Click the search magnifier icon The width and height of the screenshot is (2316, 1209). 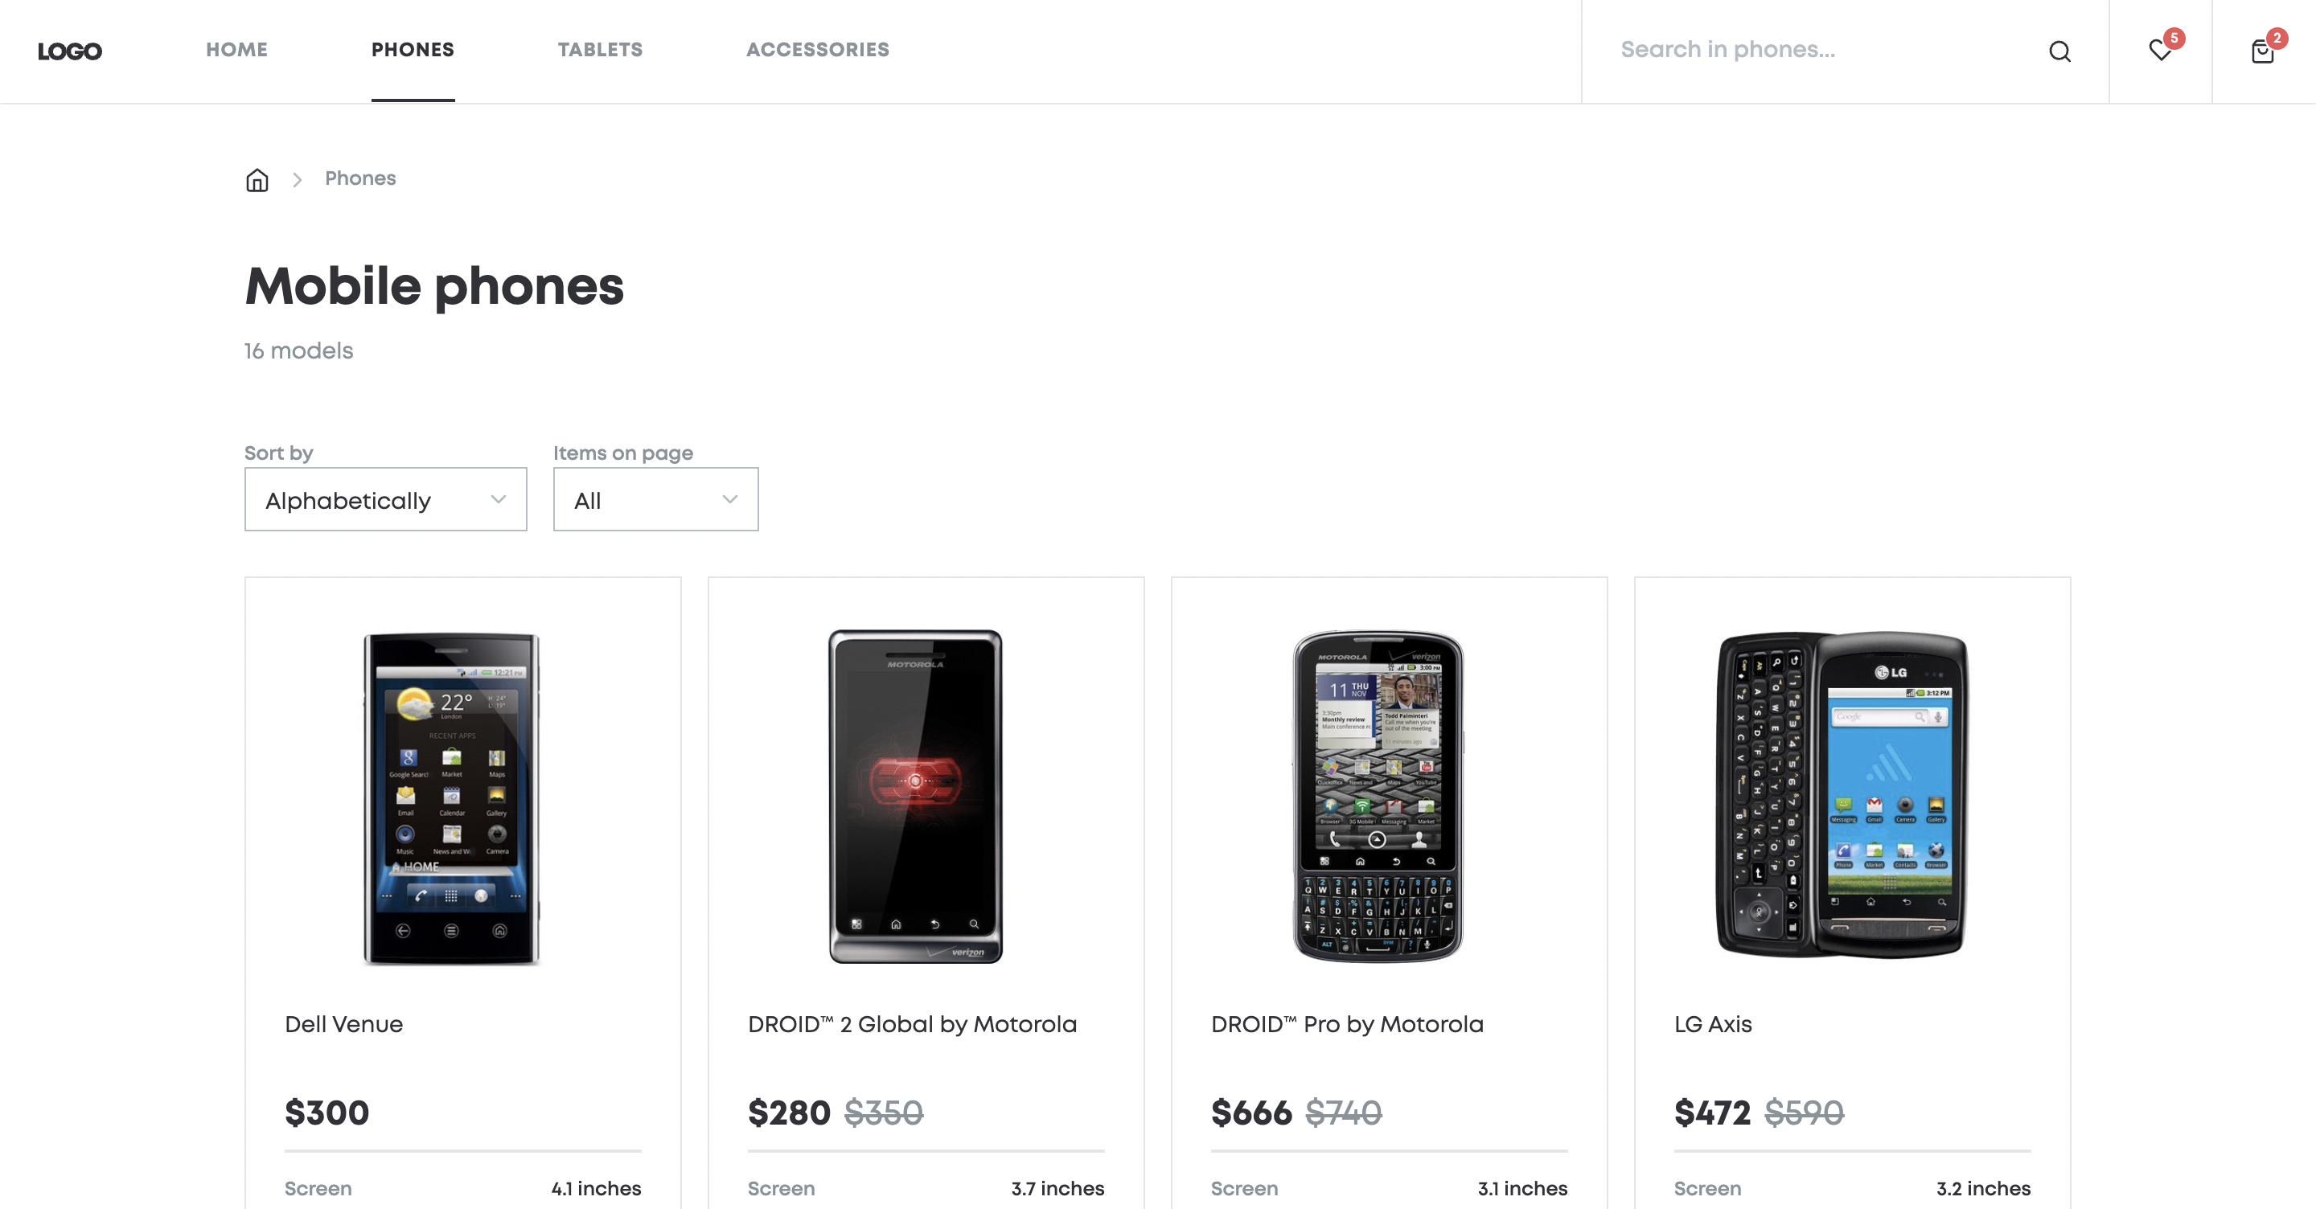2059,51
